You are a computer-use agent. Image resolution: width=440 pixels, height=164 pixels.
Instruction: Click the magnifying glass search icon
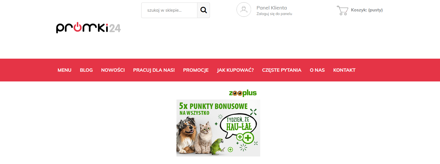(x=204, y=10)
